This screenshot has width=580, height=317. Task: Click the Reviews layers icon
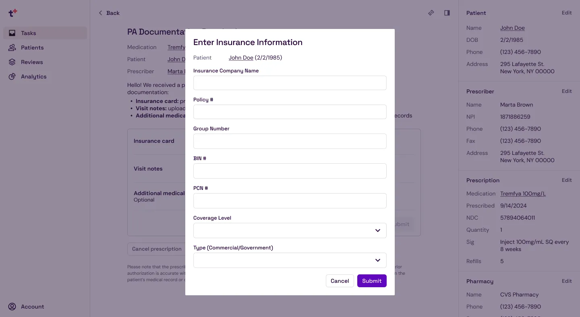12,62
